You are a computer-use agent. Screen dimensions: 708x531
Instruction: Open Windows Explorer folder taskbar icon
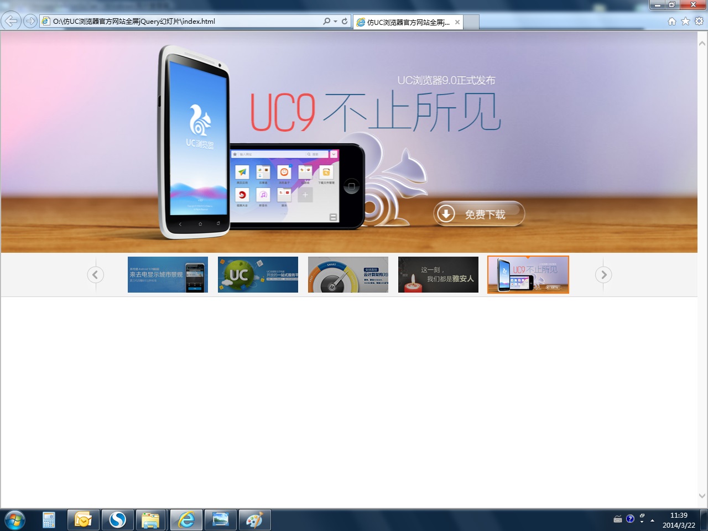152,520
